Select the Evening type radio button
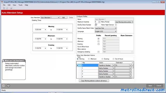 (x=102, y=59)
